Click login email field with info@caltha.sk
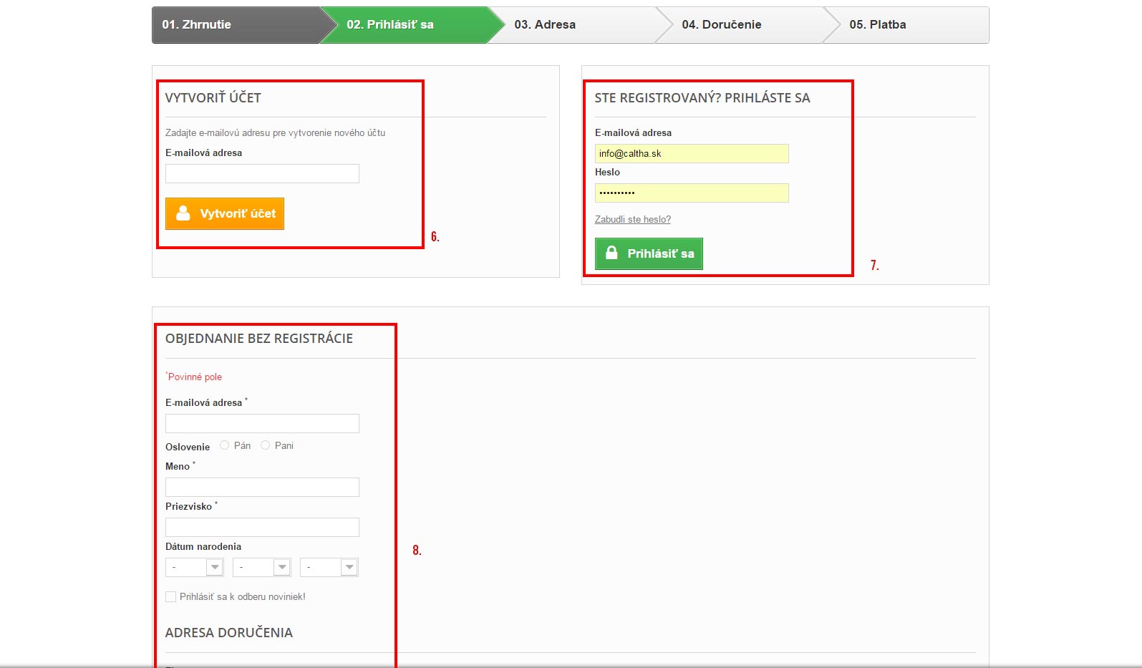This screenshot has height=668, width=1142. [692, 153]
